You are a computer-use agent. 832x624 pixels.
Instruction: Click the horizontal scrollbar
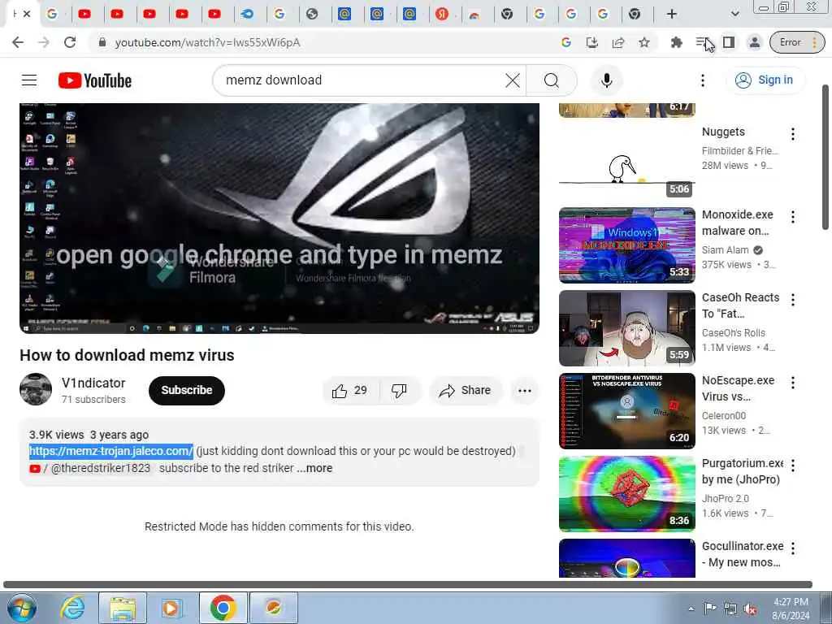click(x=408, y=584)
